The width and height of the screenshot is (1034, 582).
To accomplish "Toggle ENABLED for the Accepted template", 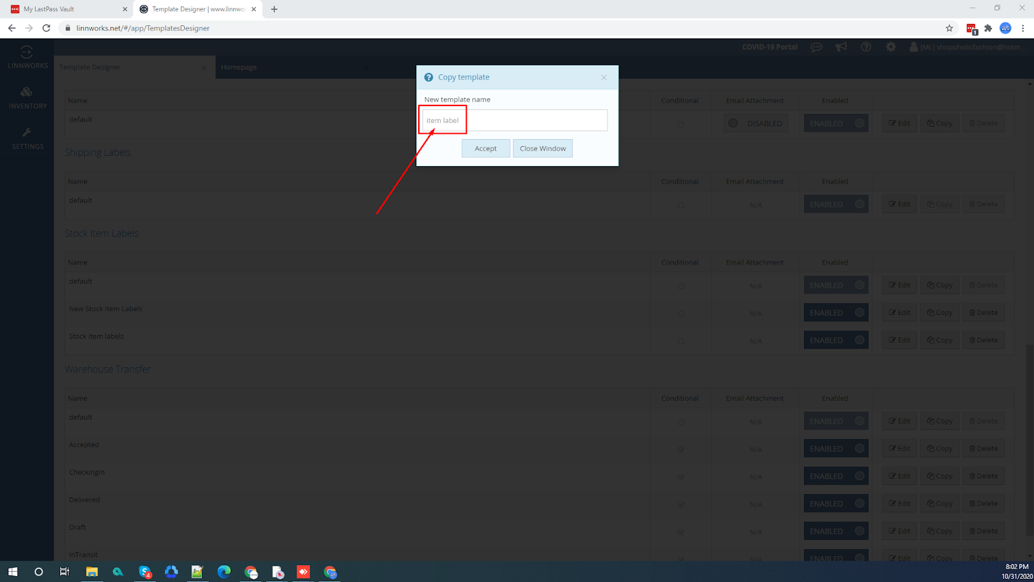I will coord(836,449).
